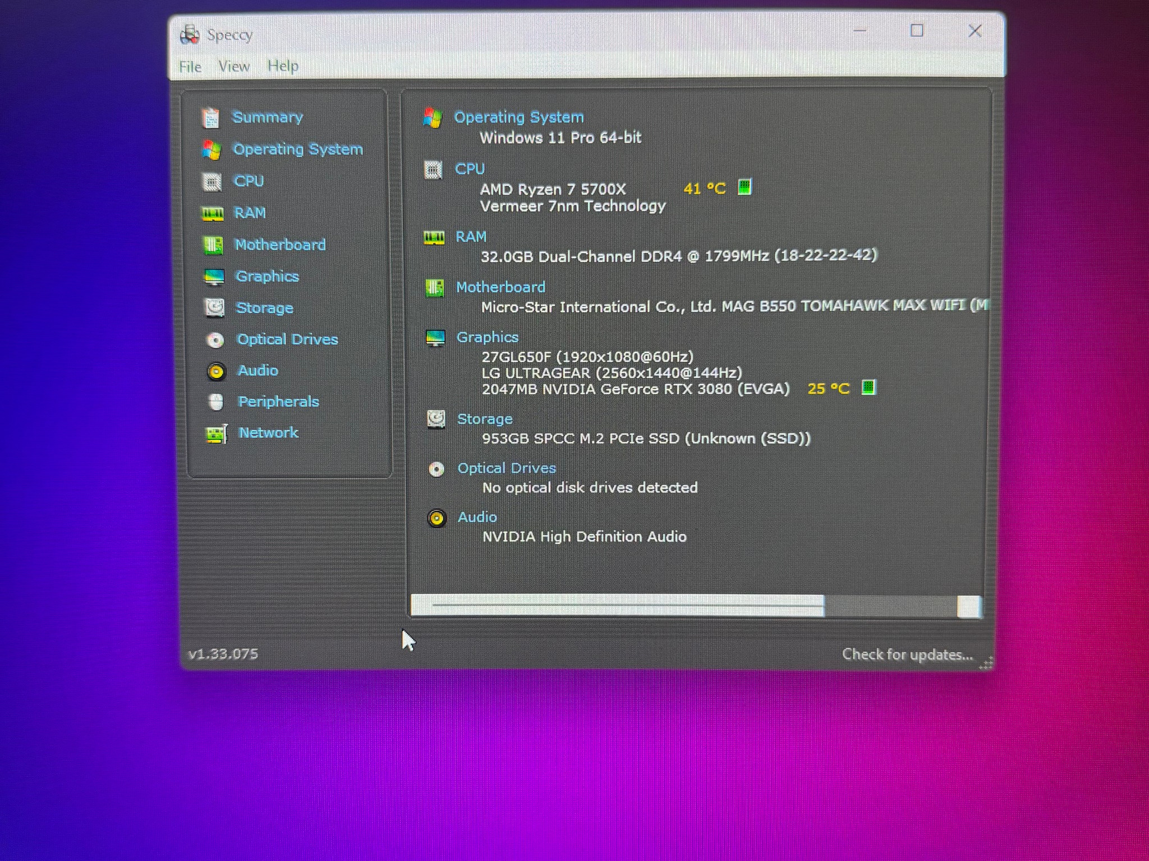This screenshot has height=861, width=1149.
Task: Click the Windows flag icon in summary pane
Action: [433, 118]
